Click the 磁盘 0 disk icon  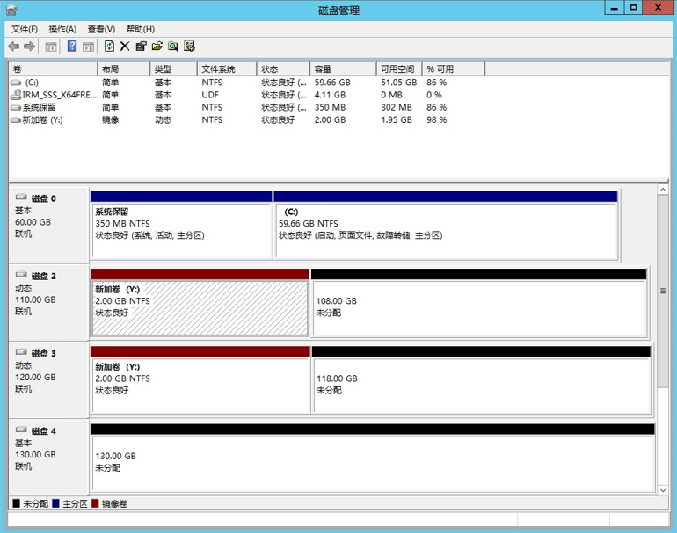pyautogui.click(x=21, y=198)
